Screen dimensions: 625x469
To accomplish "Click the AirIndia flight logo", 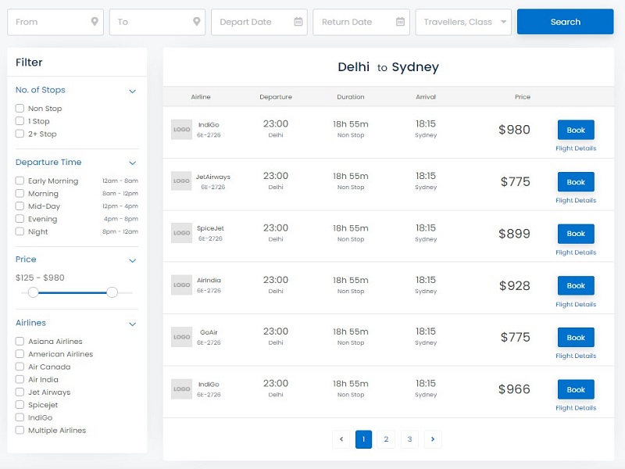I will point(181,285).
